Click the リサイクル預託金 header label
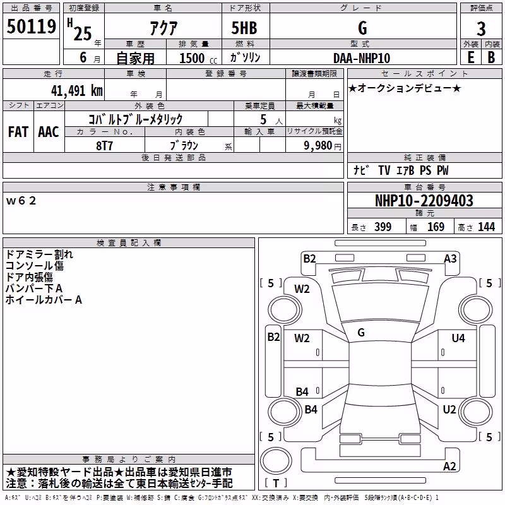505x505 pixels. click(314, 131)
